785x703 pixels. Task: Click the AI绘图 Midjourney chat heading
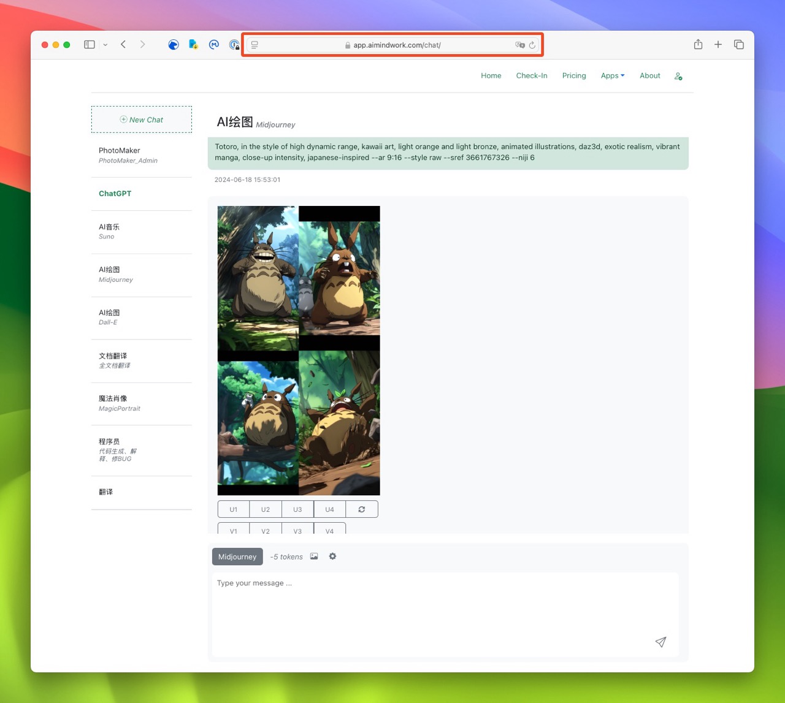point(256,122)
